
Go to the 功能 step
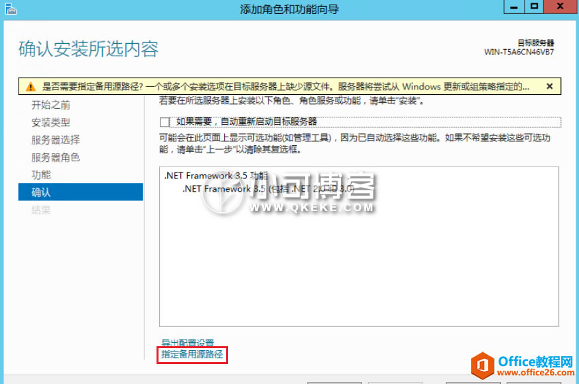[41, 174]
